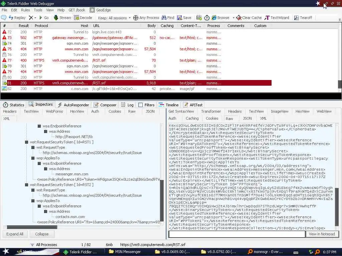
Task: Collapse the wsa:Address above contacts.msn.com
Action: (x=45, y=211)
